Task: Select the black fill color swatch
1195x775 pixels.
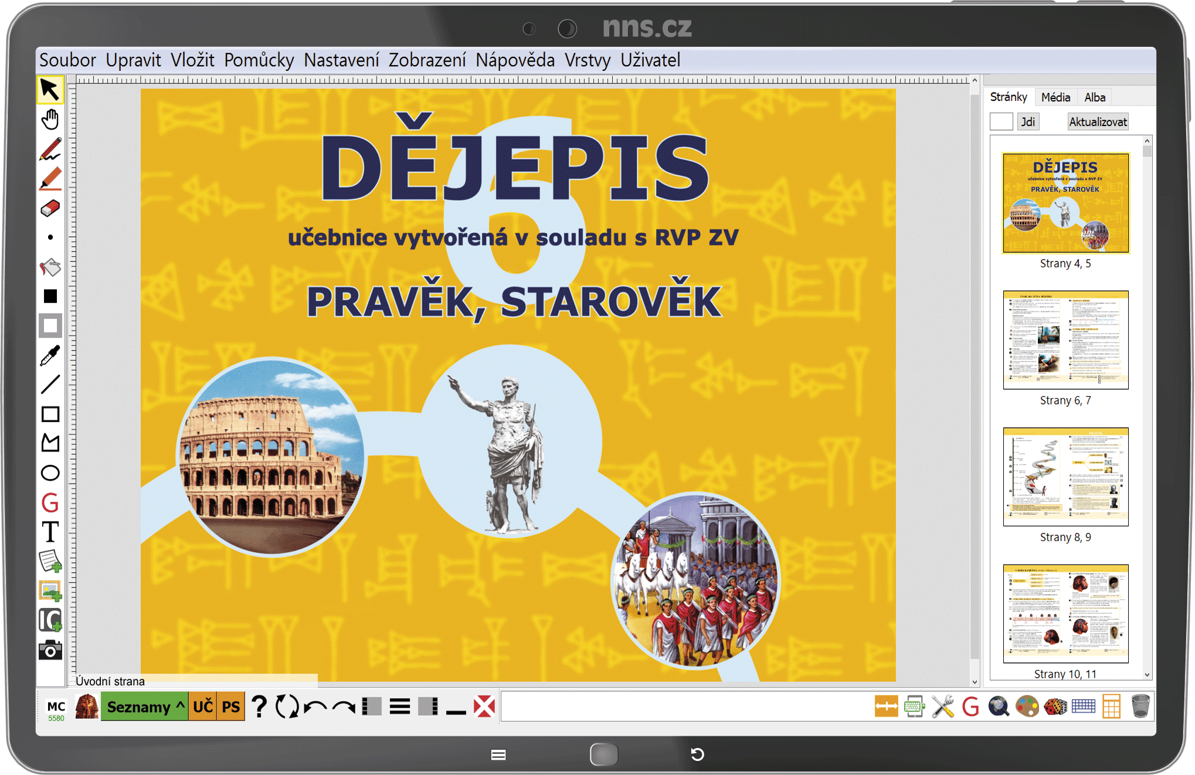Action: (50, 297)
